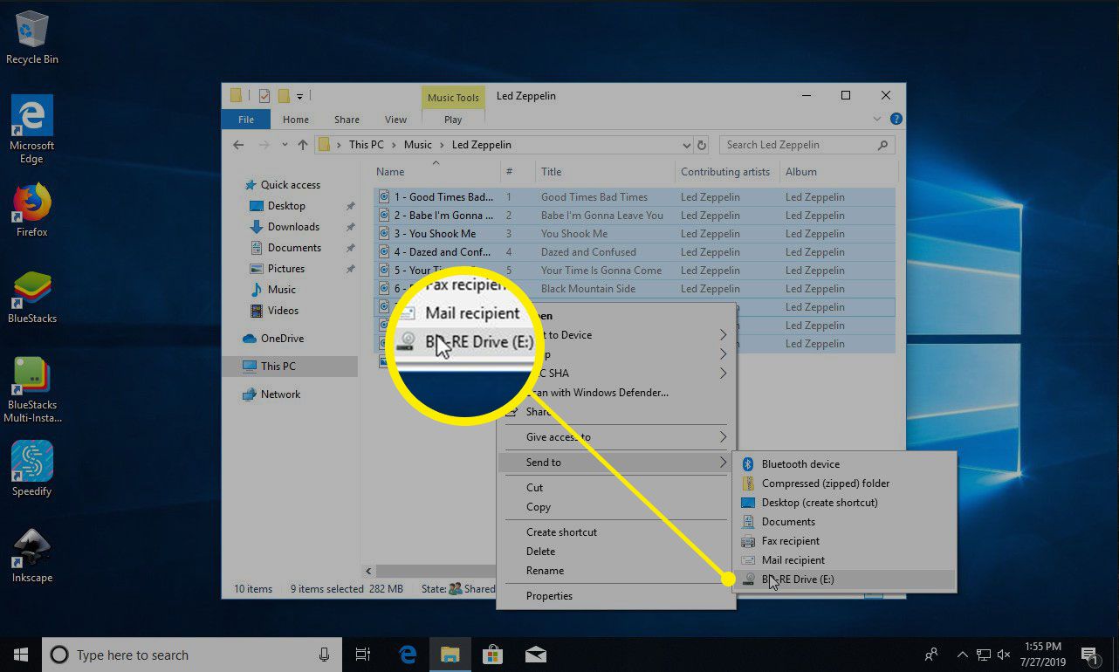Select Quick access in navigation pane
The height and width of the screenshot is (672, 1119).
290,185
